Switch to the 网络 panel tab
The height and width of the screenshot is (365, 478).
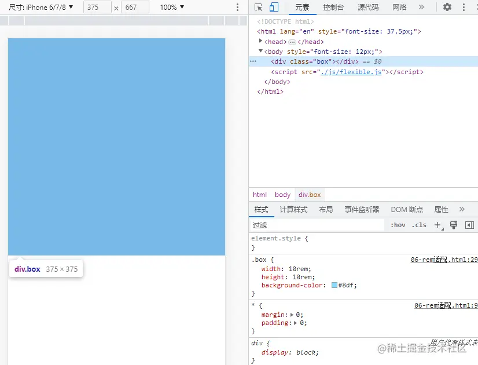click(399, 8)
